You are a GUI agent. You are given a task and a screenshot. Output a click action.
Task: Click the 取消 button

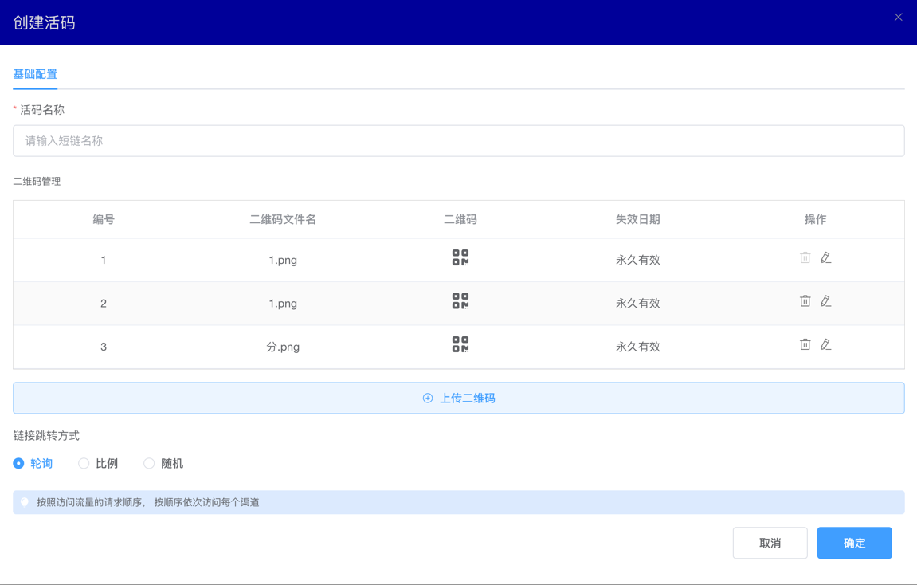tap(770, 543)
